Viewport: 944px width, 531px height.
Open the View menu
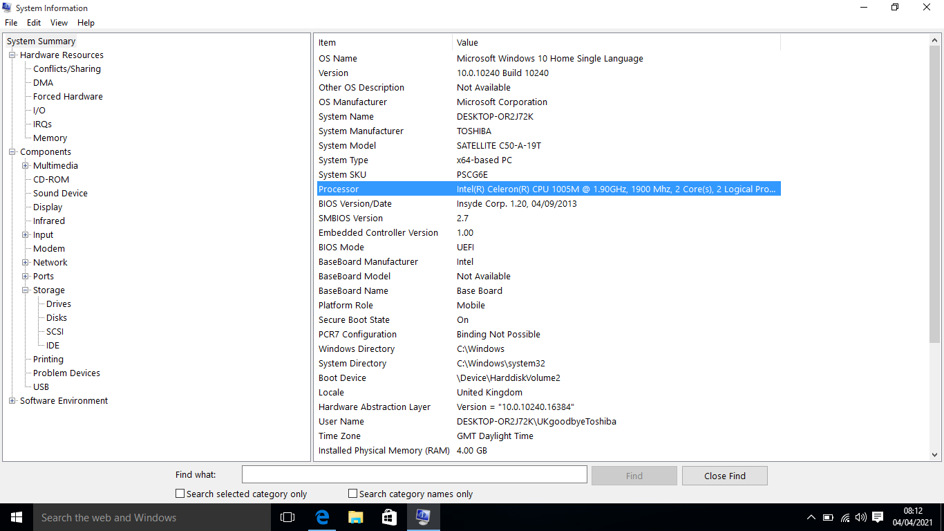coord(59,23)
